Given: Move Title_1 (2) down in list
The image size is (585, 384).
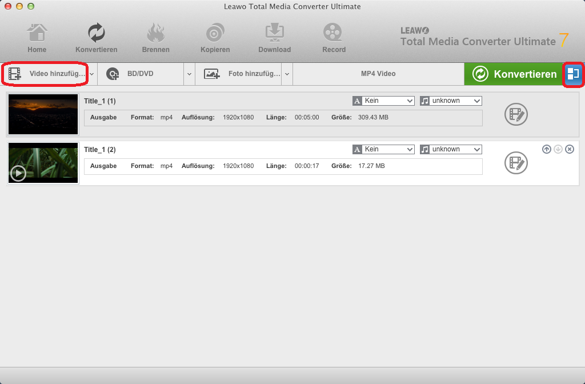Looking at the screenshot, I should 558,149.
